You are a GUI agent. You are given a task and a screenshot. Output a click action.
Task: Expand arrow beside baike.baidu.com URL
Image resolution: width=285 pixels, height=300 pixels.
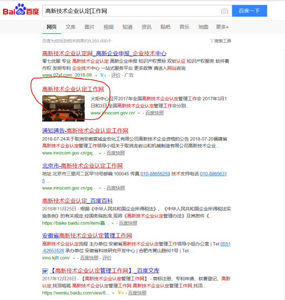pyautogui.click(x=113, y=224)
